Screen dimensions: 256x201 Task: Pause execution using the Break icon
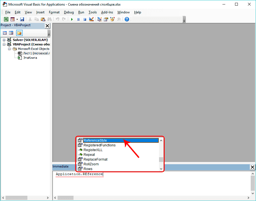(x=78, y=19)
